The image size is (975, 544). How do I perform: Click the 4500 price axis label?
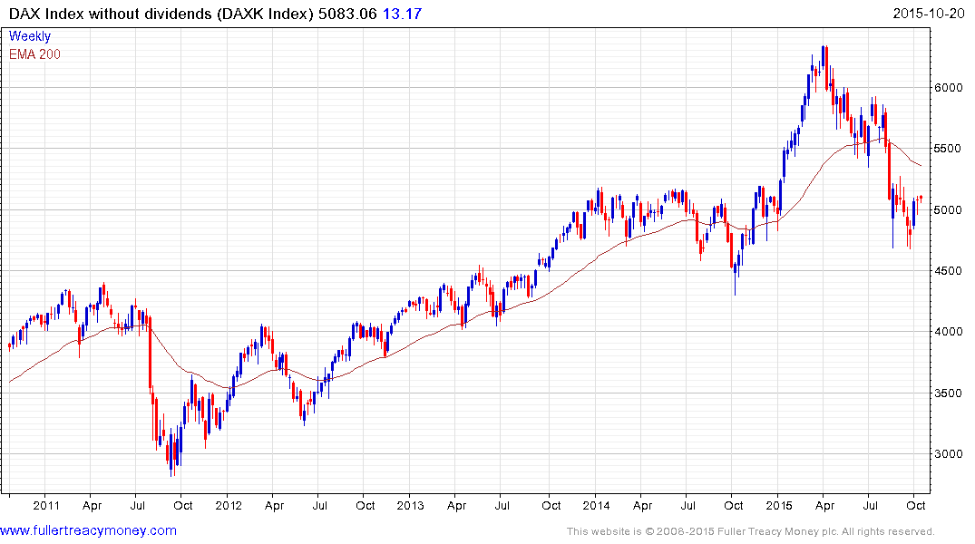coord(949,271)
